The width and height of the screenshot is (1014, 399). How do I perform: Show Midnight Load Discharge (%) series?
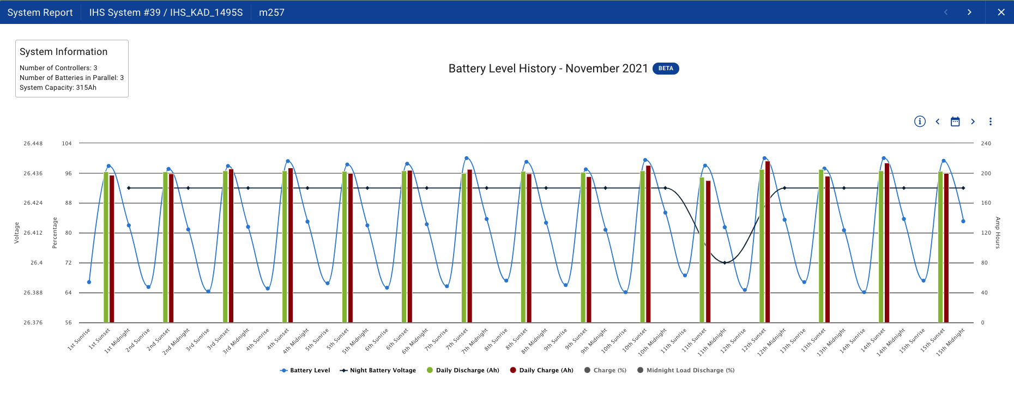[686, 370]
